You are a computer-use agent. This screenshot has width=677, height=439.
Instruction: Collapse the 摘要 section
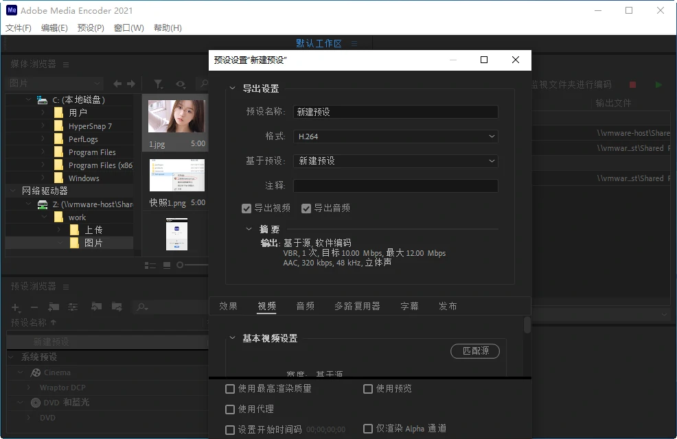tap(249, 229)
